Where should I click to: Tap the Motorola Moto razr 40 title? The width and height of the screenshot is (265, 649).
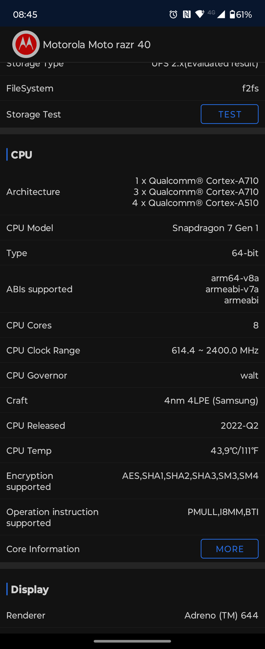(97, 45)
